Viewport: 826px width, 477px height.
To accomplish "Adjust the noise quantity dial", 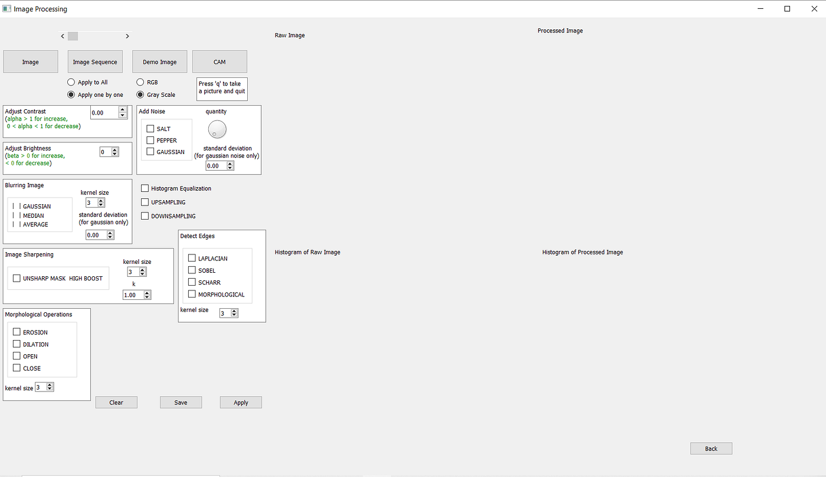I will (x=217, y=129).
